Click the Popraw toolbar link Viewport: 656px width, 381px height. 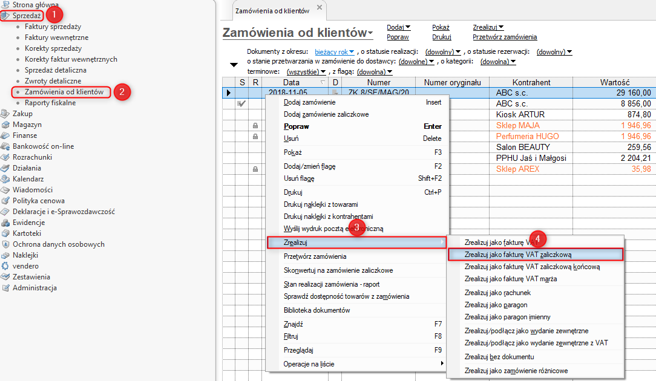[398, 37]
